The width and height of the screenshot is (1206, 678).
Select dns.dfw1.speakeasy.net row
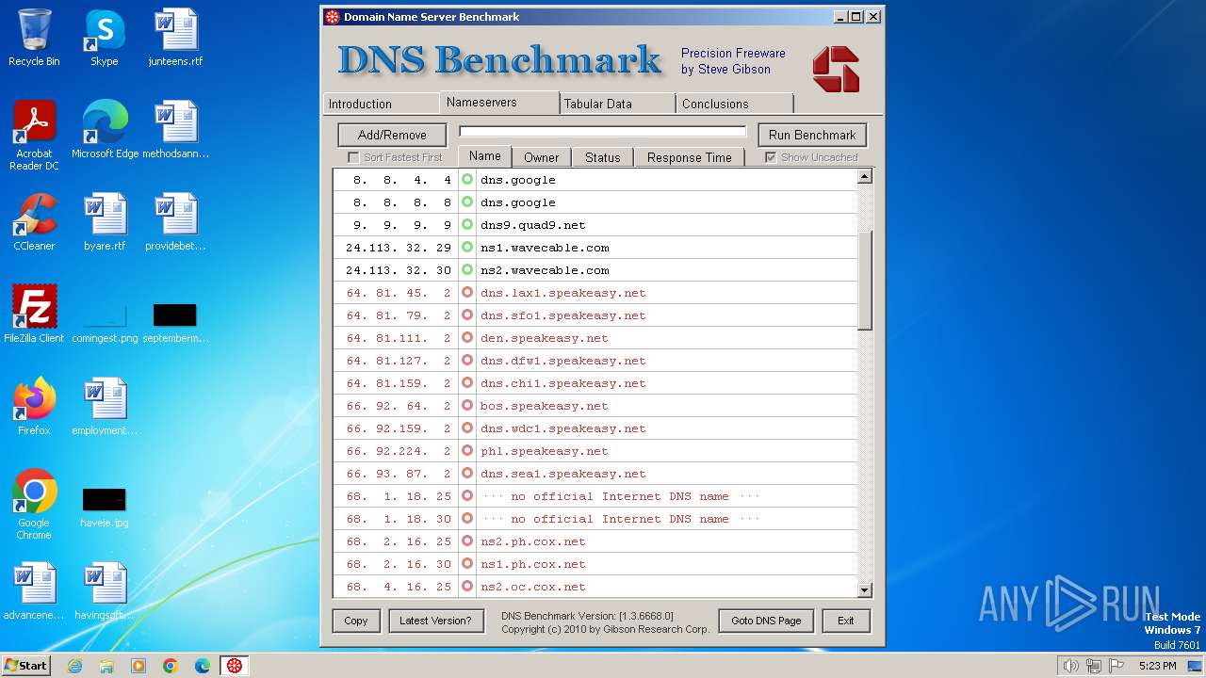pos(595,361)
